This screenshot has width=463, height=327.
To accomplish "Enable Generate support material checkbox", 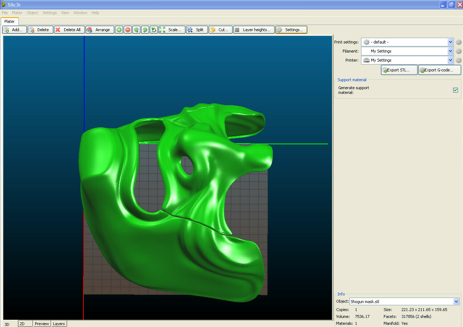I will point(455,90).
